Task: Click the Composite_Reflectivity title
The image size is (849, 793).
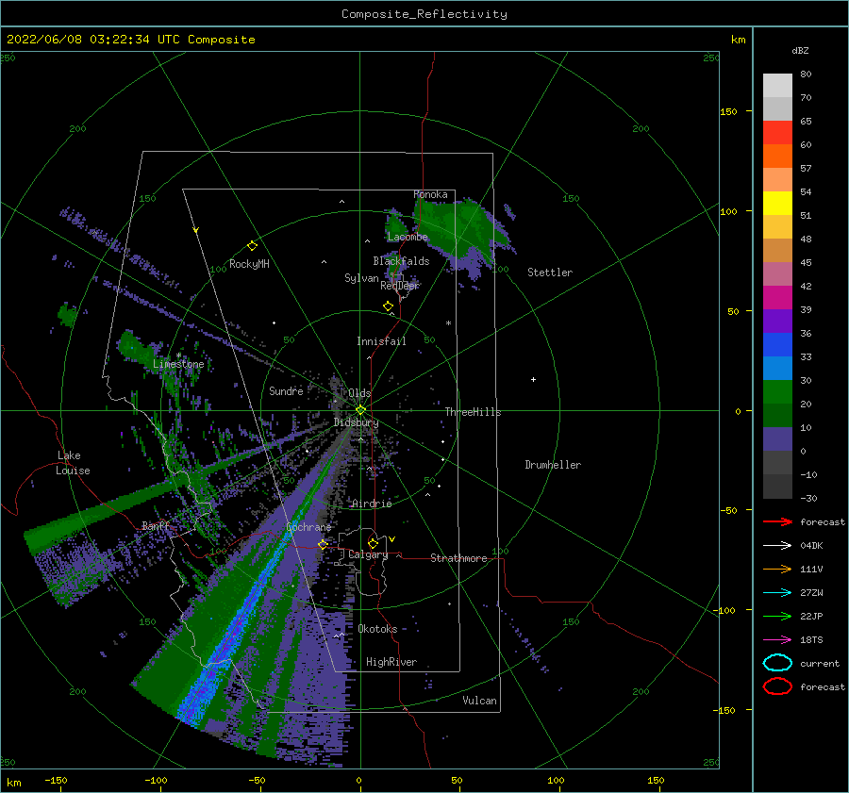Action: click(x=424, y=14)
